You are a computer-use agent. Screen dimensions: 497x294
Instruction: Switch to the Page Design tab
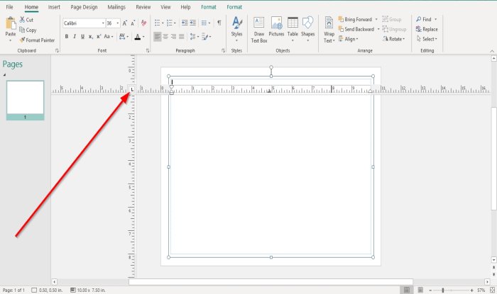(x=84, y=7)
